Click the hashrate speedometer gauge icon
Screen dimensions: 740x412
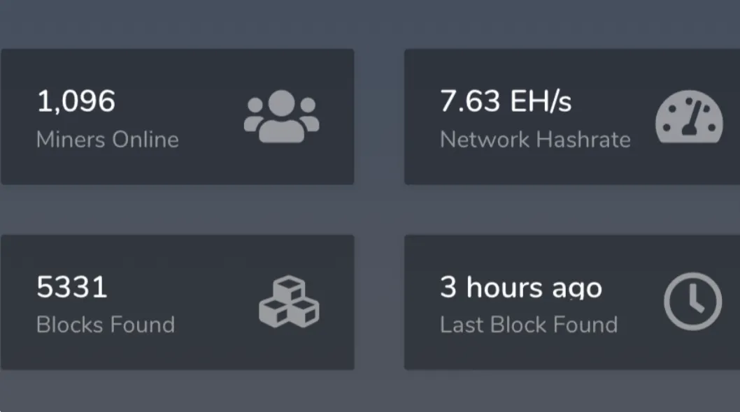point(689,117)
